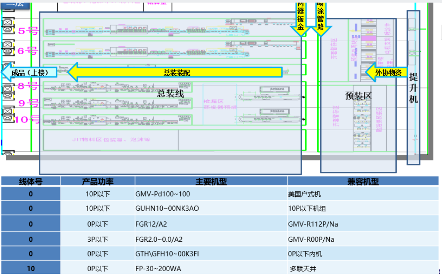Viewport: 442px width, 276px height.
Task: Select the 主要机型 column header
Action: coord(211,182)
